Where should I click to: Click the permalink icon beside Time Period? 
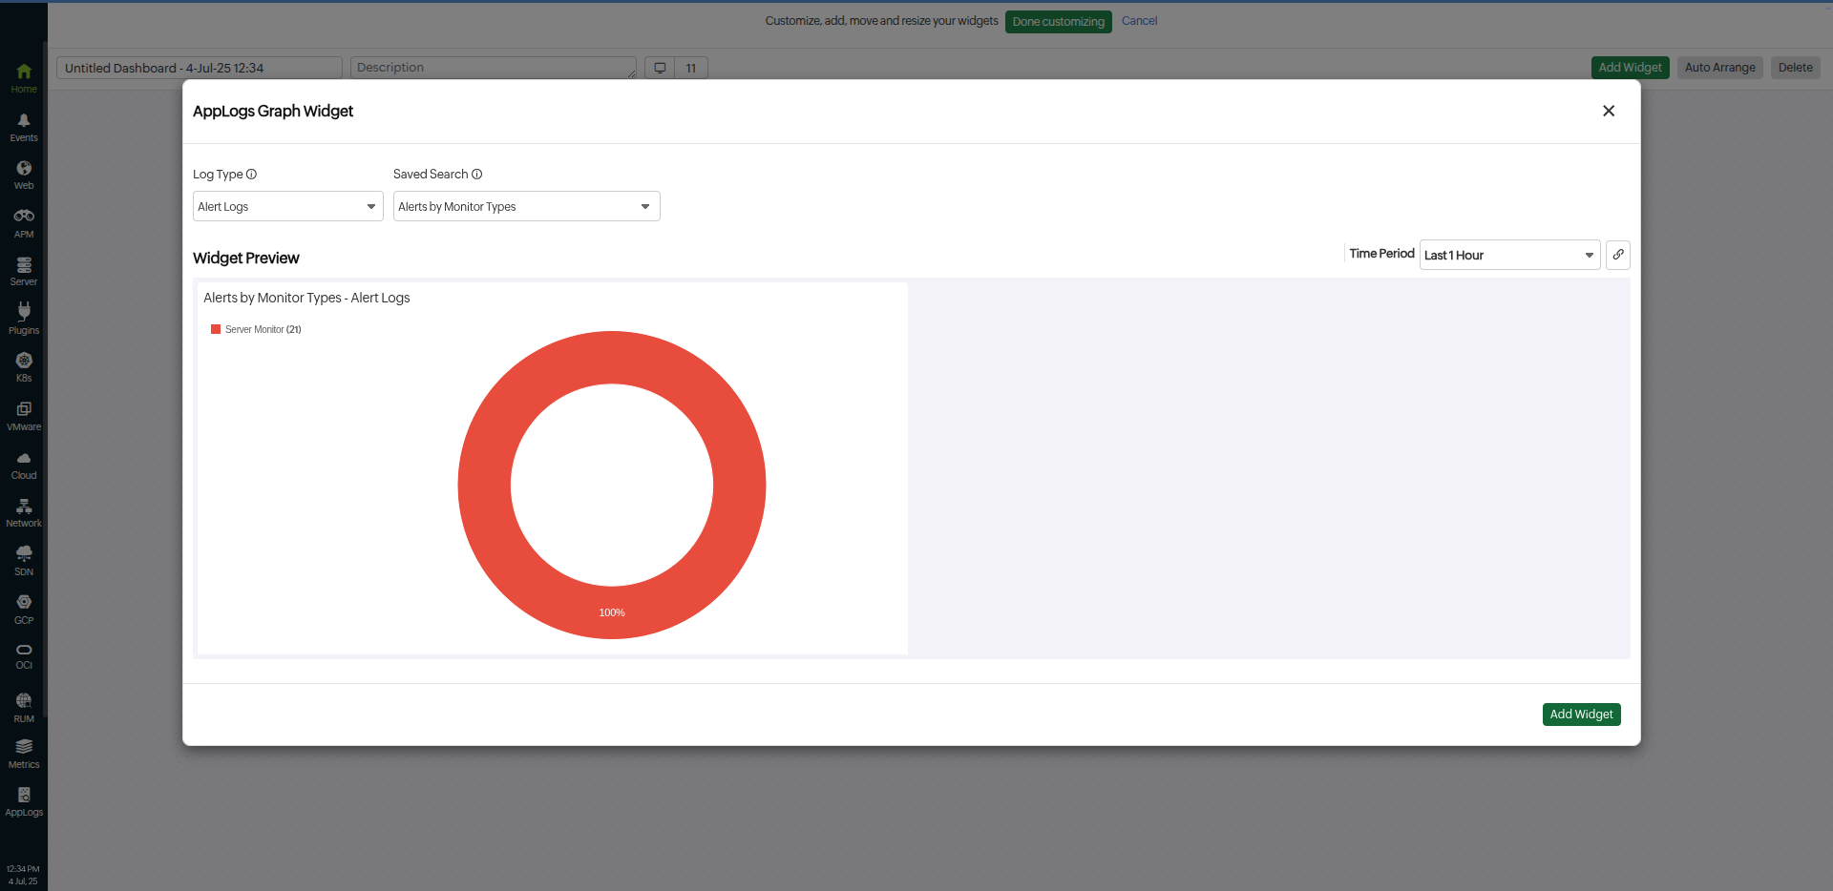pos(1618,255)
